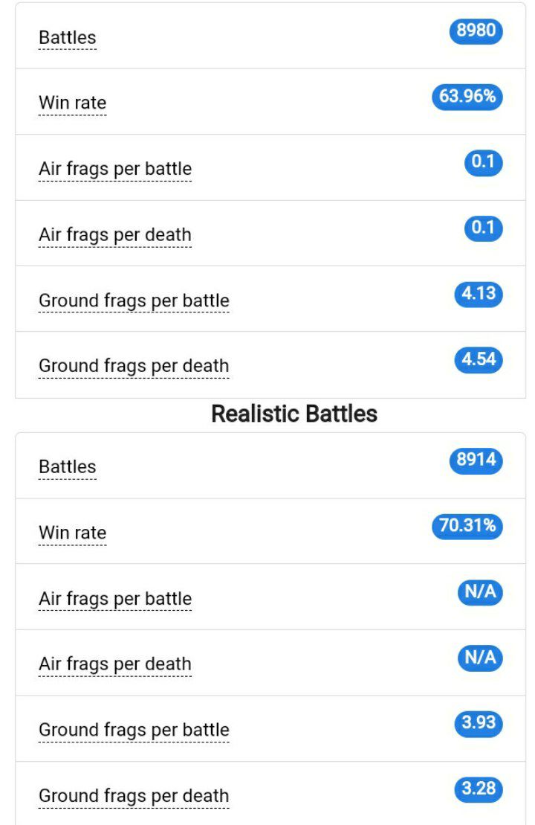Viewport: 535px width, 825px height.
Task: Select the N/A badge for Air frags per death
Action: point(480,658)
